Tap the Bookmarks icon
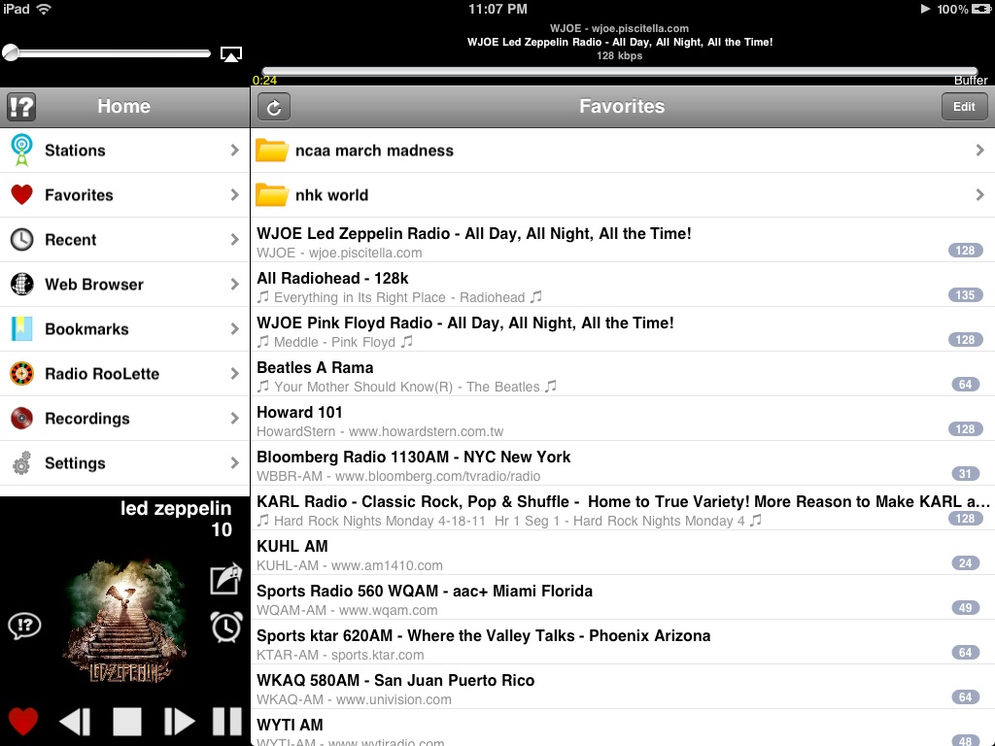Screen dimensions: 995x746 click(x=21, y=328)
